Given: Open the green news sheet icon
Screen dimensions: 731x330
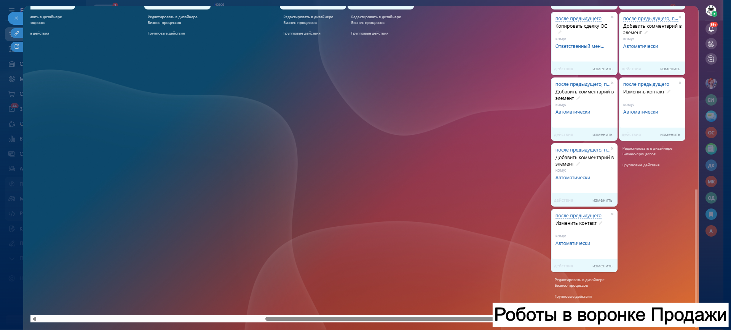Looking at the screenshot, I should (x=711, y=149).
